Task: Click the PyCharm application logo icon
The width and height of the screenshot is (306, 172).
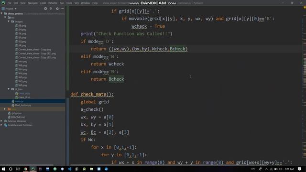Action: pos(3,3)
